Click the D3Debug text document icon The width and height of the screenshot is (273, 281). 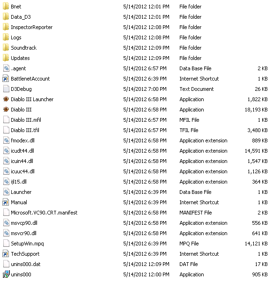pos(6,89)
